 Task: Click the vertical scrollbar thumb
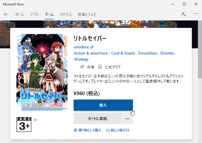(x=200, y=49)
